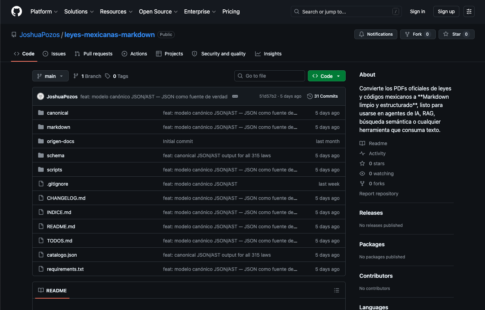Click the Readme book icon in About
The height and width of the screenshot is (310, 485).
[362, 143]
